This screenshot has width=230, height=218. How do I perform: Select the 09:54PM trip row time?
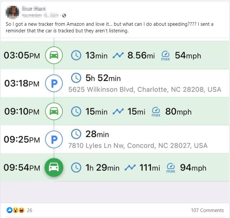click(x=22, y=168)
